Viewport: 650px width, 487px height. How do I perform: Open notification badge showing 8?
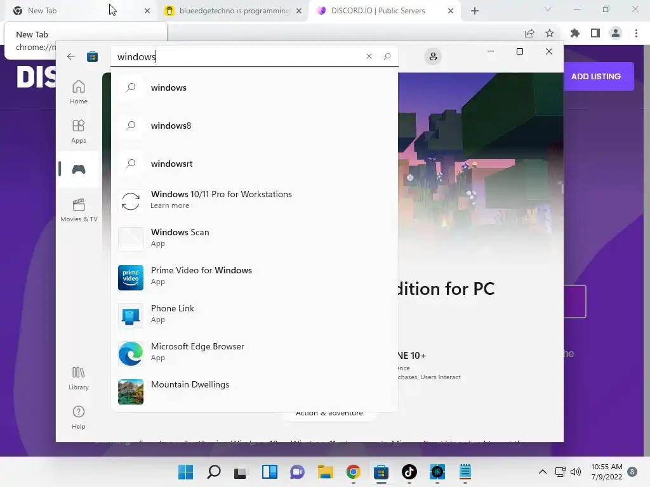click(x=632, y=472)
